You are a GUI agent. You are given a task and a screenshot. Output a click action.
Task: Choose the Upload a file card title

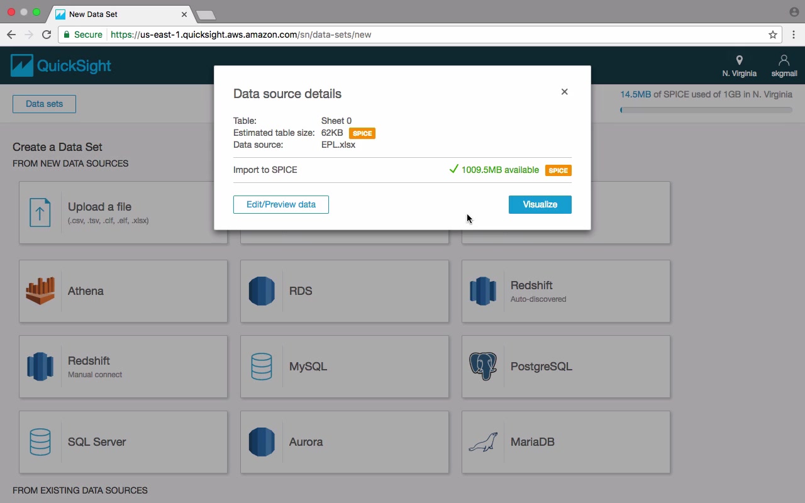(99, 207)
